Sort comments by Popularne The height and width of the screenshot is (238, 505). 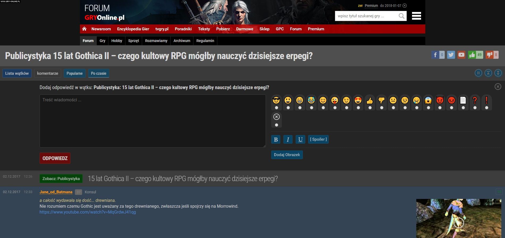point(74,73)
